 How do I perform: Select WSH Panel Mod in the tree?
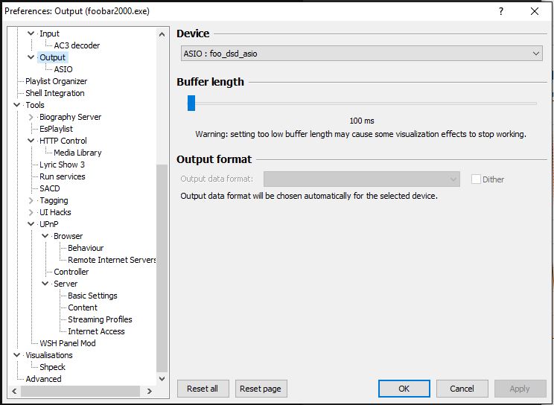[x=68, y=343]
